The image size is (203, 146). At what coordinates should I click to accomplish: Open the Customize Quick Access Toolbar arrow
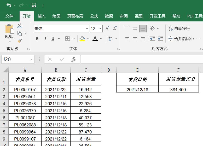(43, 6)
